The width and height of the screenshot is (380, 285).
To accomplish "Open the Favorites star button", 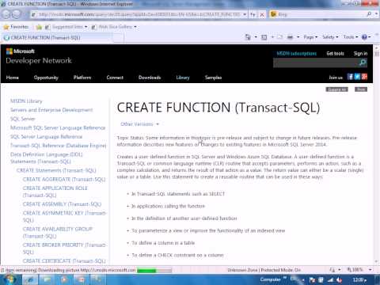I will [16, 27].
